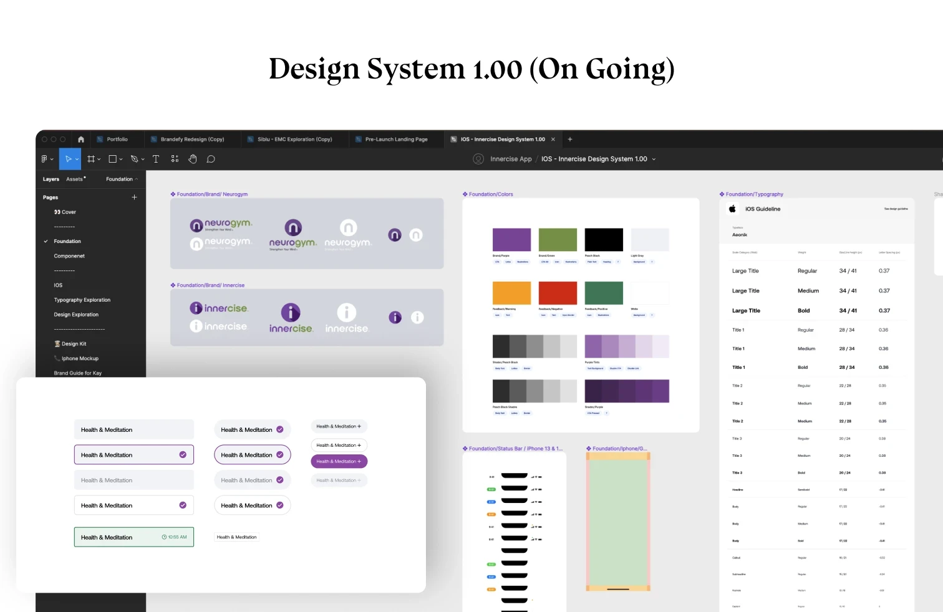Select the small purple Neurogym round icon
Image resolution: width=943 pixels, height=612 pixels.
point(395,235)
